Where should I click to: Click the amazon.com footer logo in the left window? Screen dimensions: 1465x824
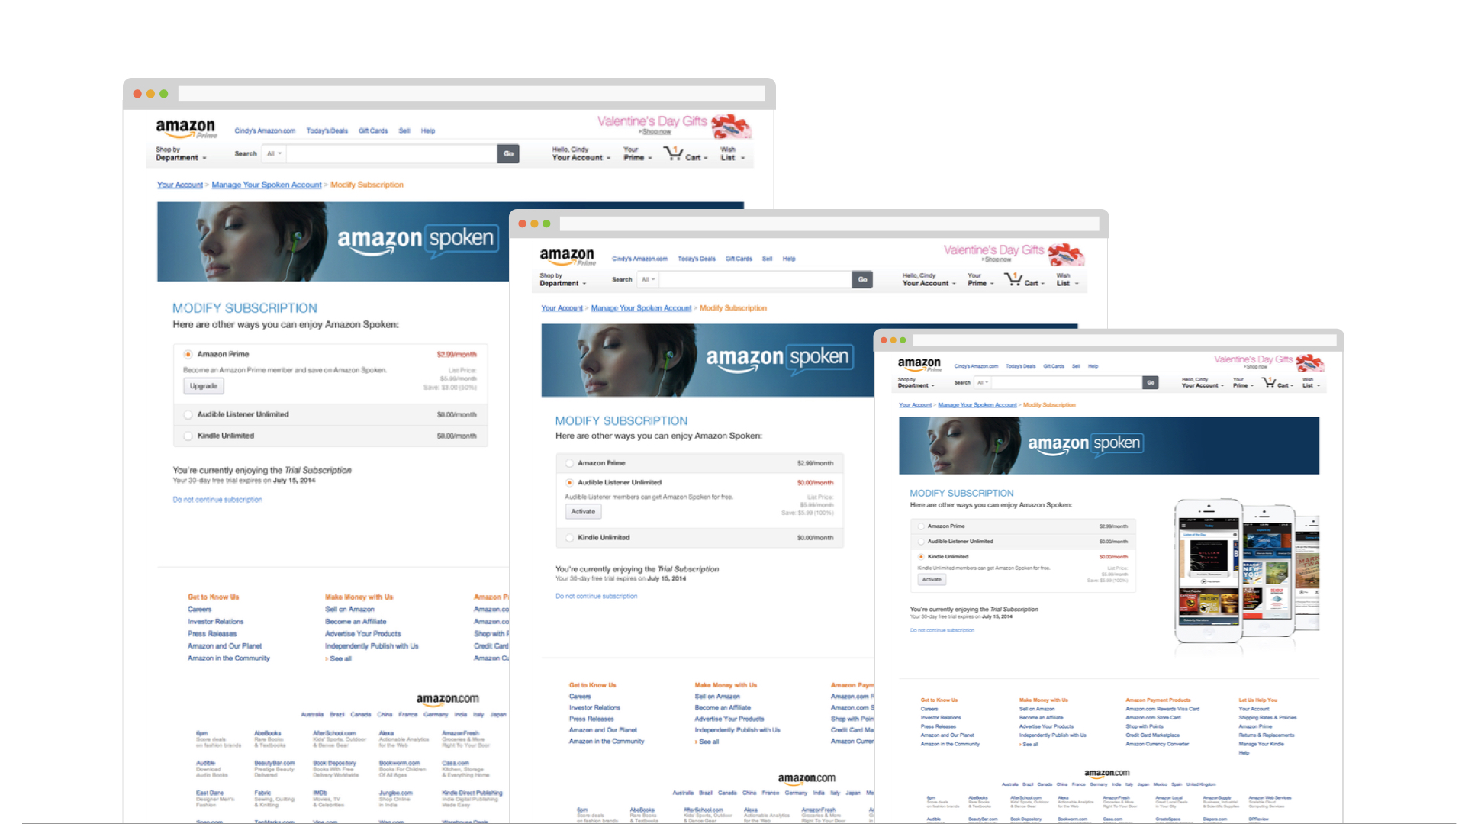click(x=447, y=699)
